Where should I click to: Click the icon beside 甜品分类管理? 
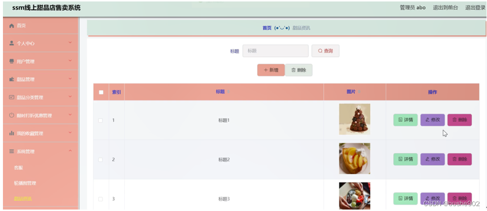coord(12,97)
